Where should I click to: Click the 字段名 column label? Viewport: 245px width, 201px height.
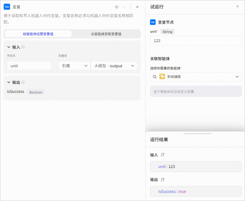click(11, 55)
